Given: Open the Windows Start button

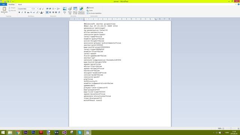Looking at the screenshot, I should 3,132.
